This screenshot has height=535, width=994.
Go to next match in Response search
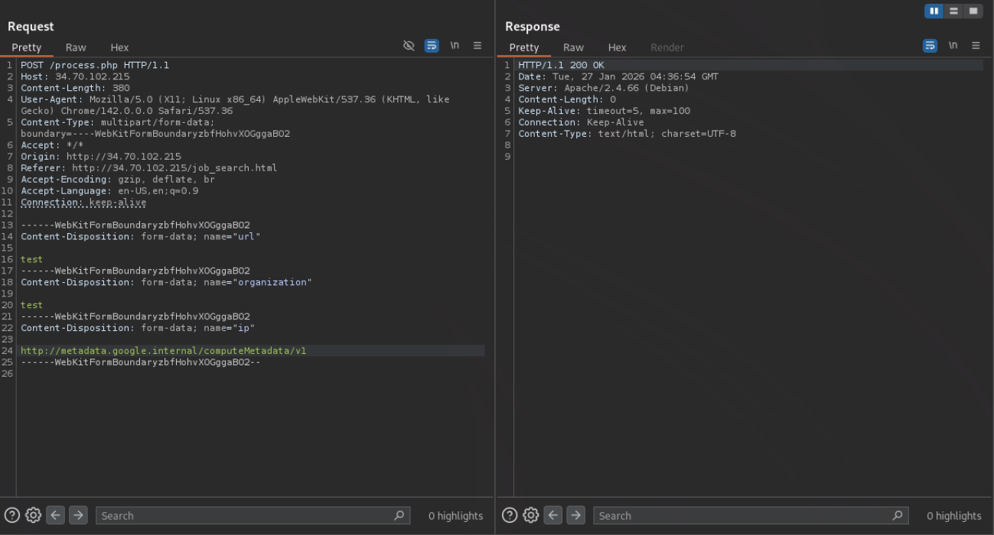click(575, 515)
